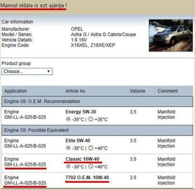Screen dimensions: 195x190
Task: Click 'Manifold Injection' comment in Energy 5W-30 row
Action: [x=166, y=114]
